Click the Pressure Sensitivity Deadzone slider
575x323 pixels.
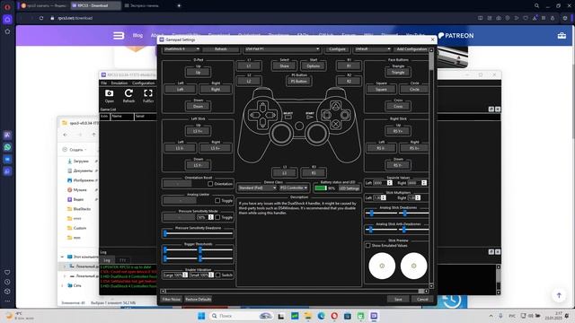click(x=198, y=233)
